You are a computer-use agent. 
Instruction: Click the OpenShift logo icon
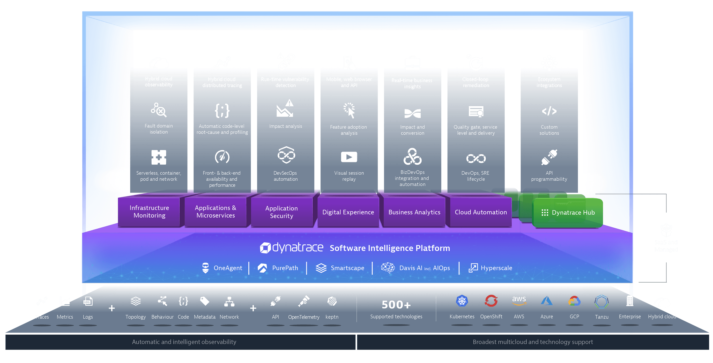[x=491, y=301]
